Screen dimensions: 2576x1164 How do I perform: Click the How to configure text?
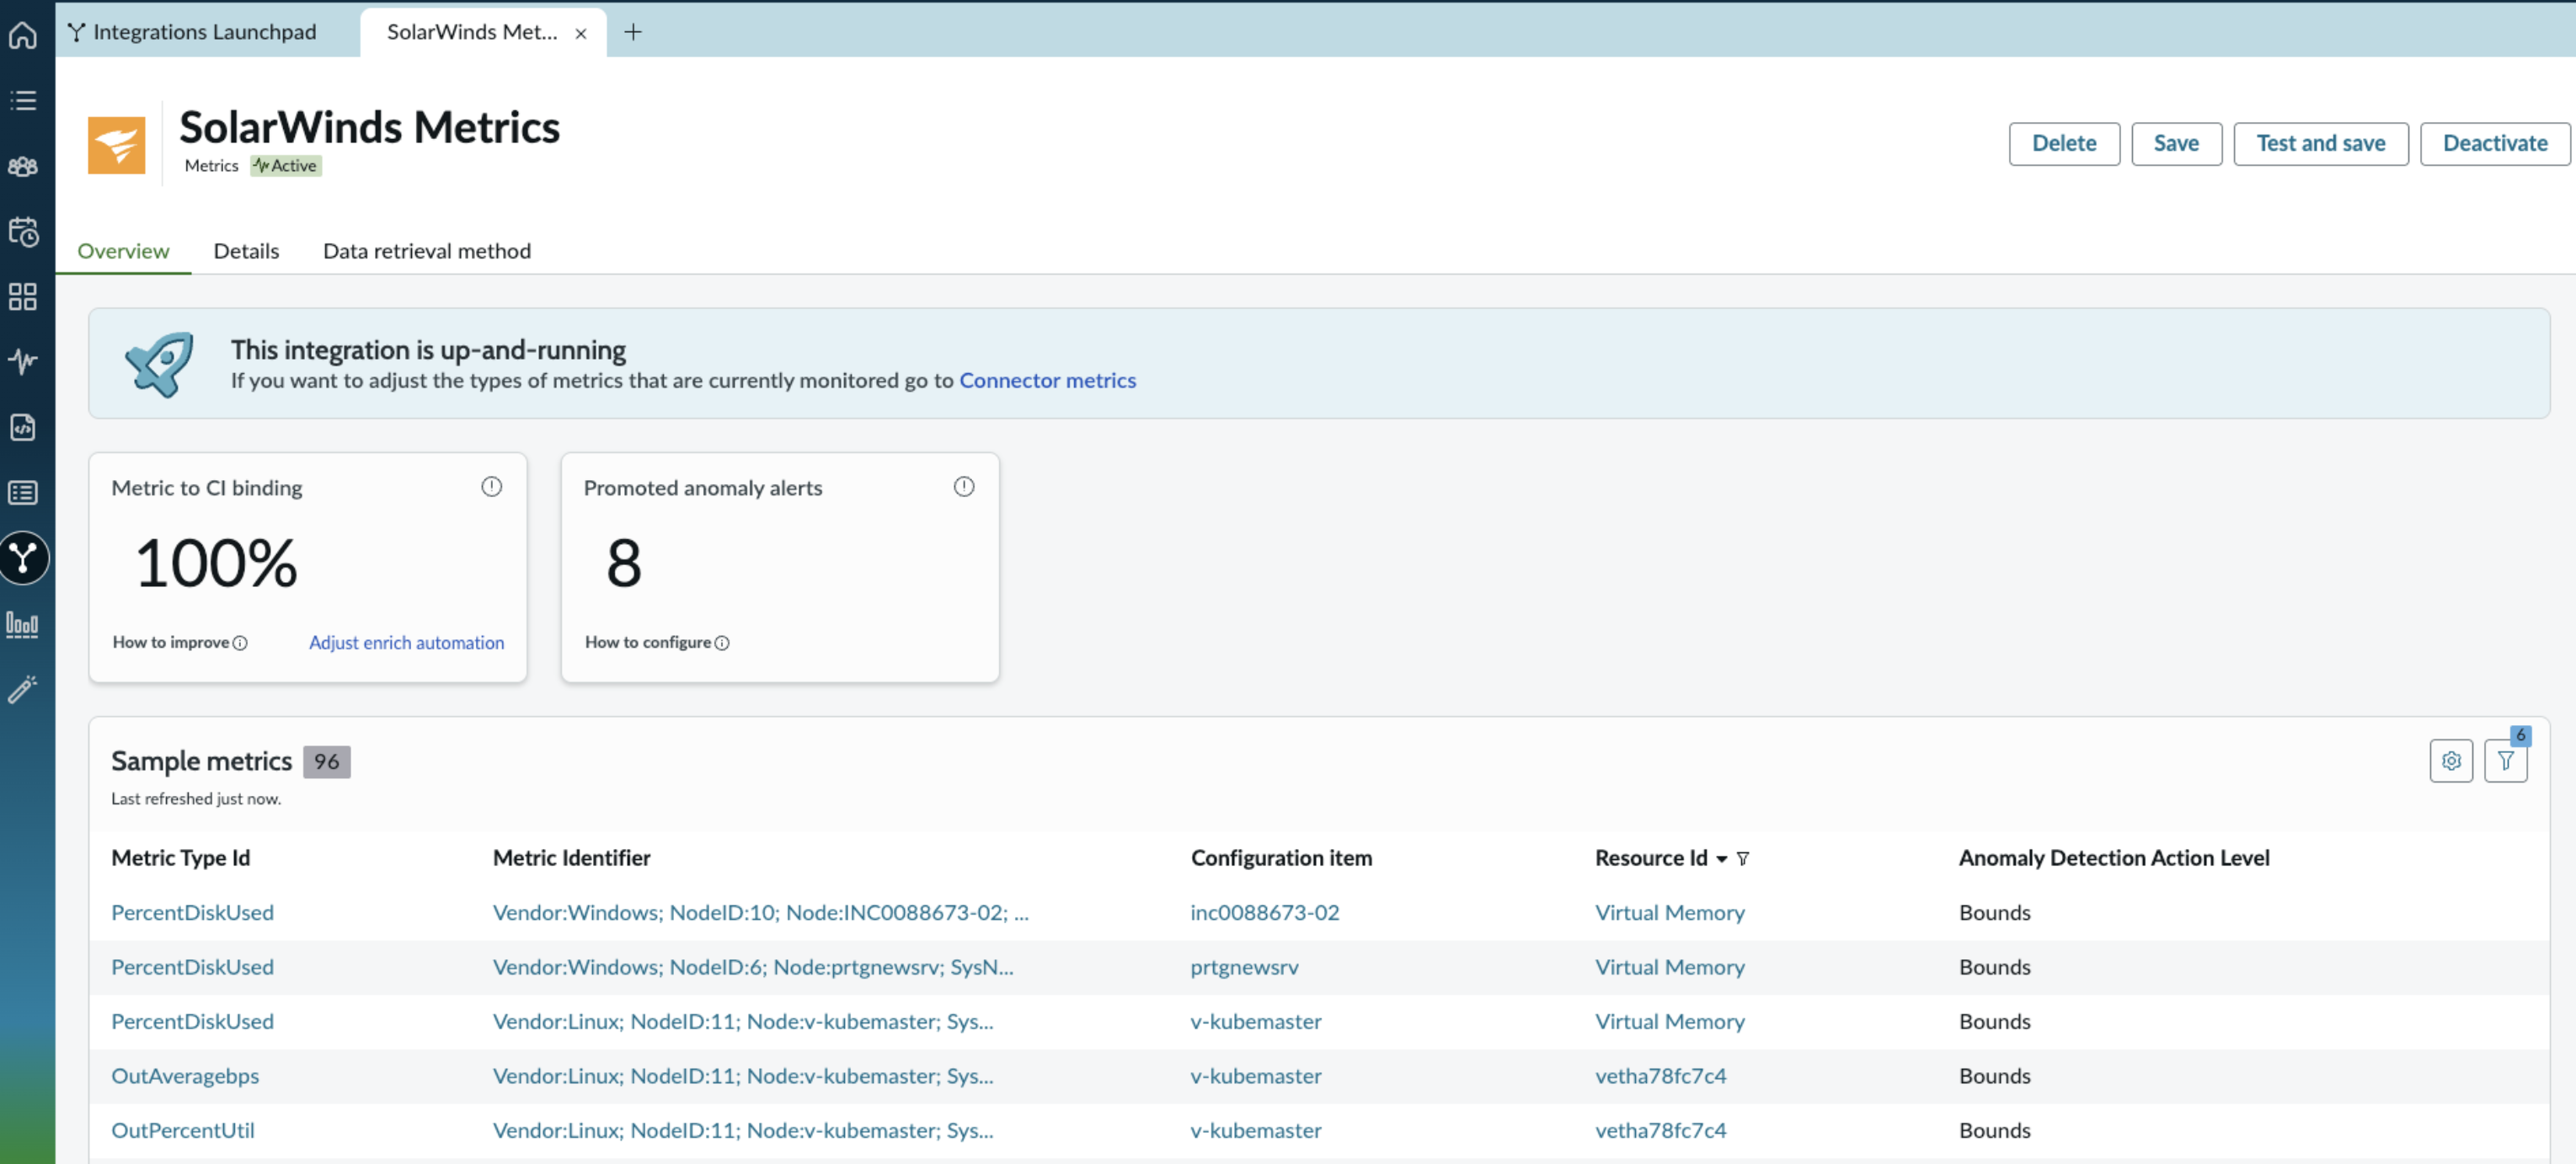[x=648, y=642]
